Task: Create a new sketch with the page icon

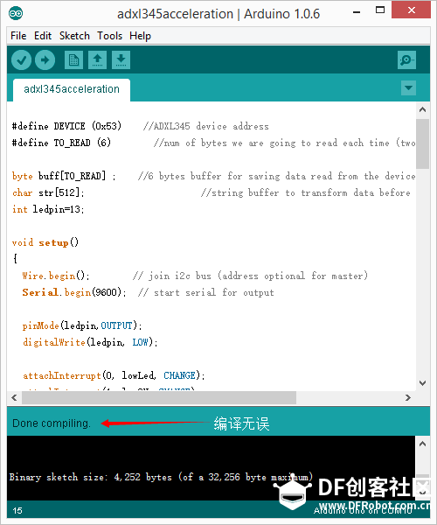Action: [x=74, y=60]
